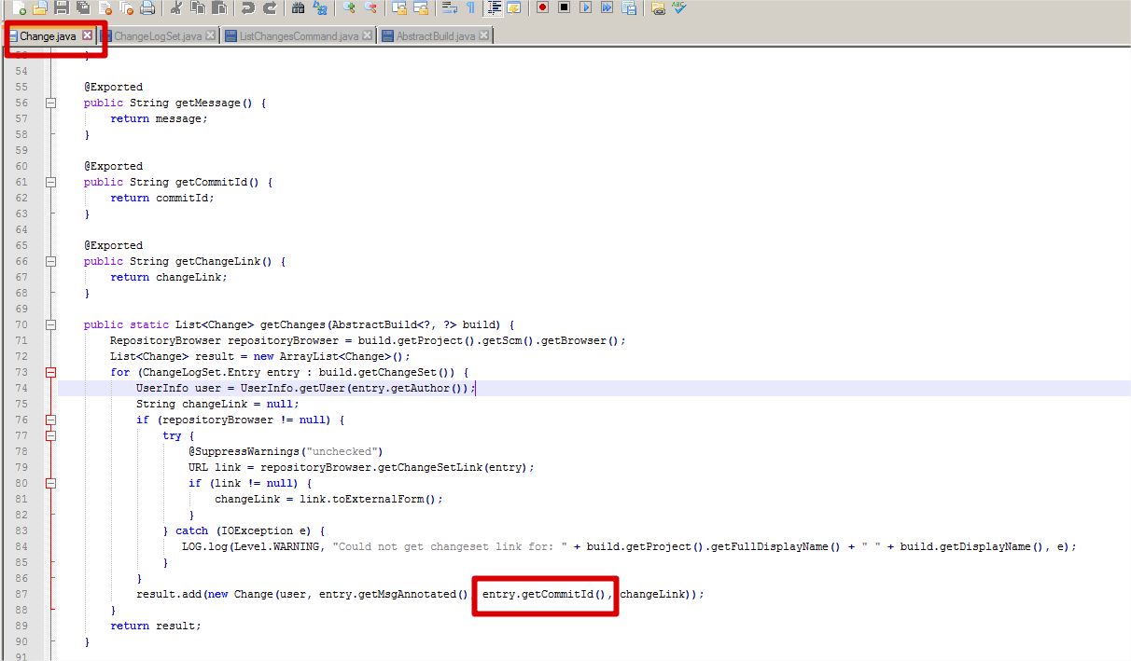
Task: Collapse the getMessage method fold at line 56
Action: 51,103
